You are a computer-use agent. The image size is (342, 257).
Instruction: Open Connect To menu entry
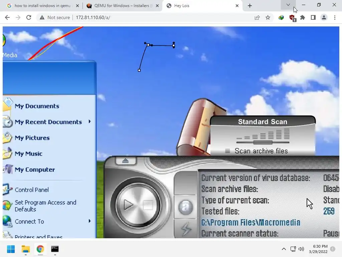pyautogui.click(x=29, y=222)
